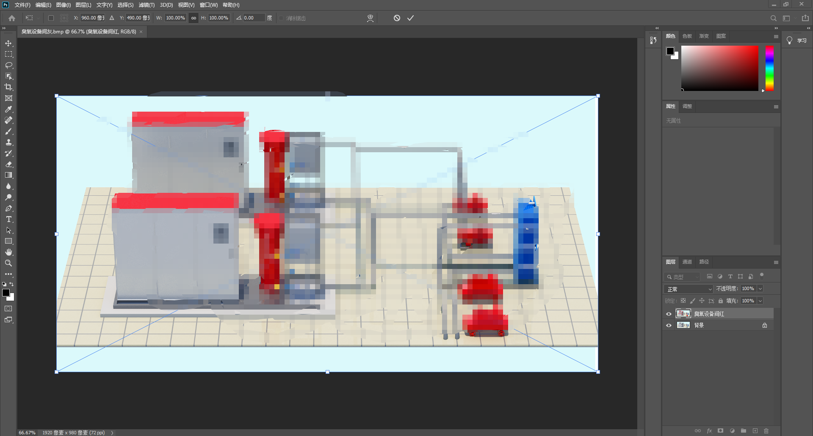
Task: Select the Pen tool
Action: [x=8, y=208]
